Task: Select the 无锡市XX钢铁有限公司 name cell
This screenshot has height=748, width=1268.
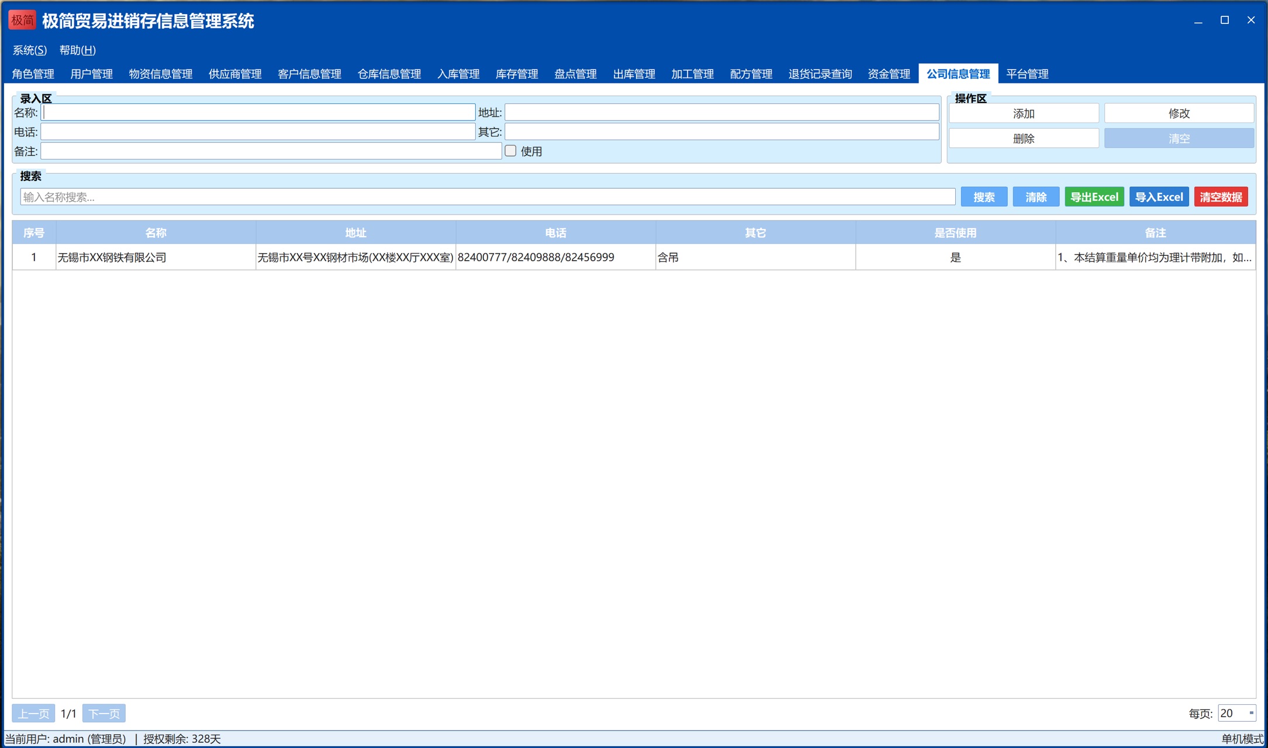Action: (156, 257)
